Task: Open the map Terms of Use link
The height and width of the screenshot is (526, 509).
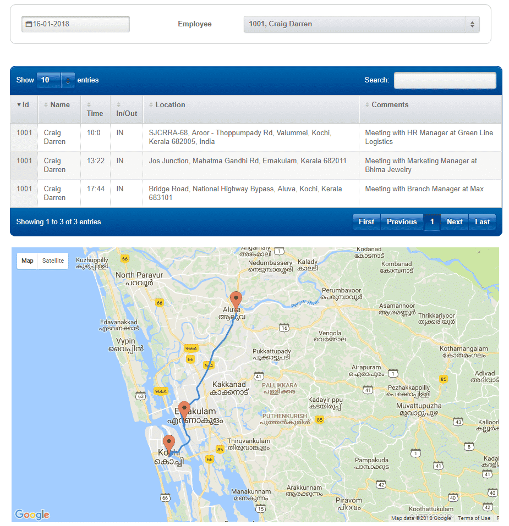Action: pyautogui.click(x=474, y=518)
